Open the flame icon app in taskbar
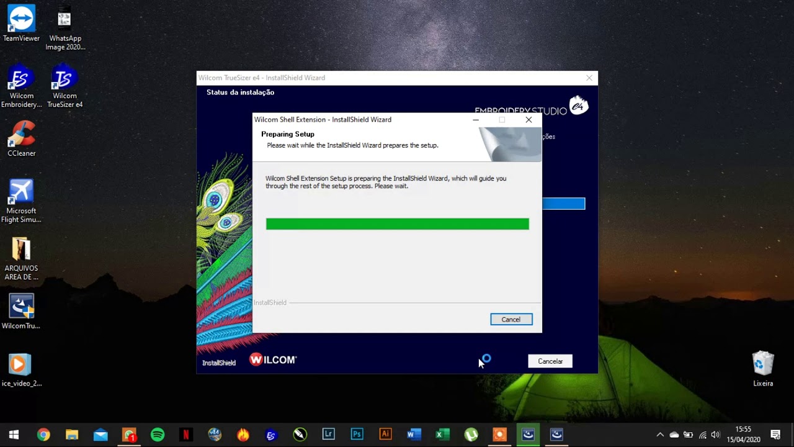Image resolution: width=794 pixels, height=447 pixels. click(243, 435)
